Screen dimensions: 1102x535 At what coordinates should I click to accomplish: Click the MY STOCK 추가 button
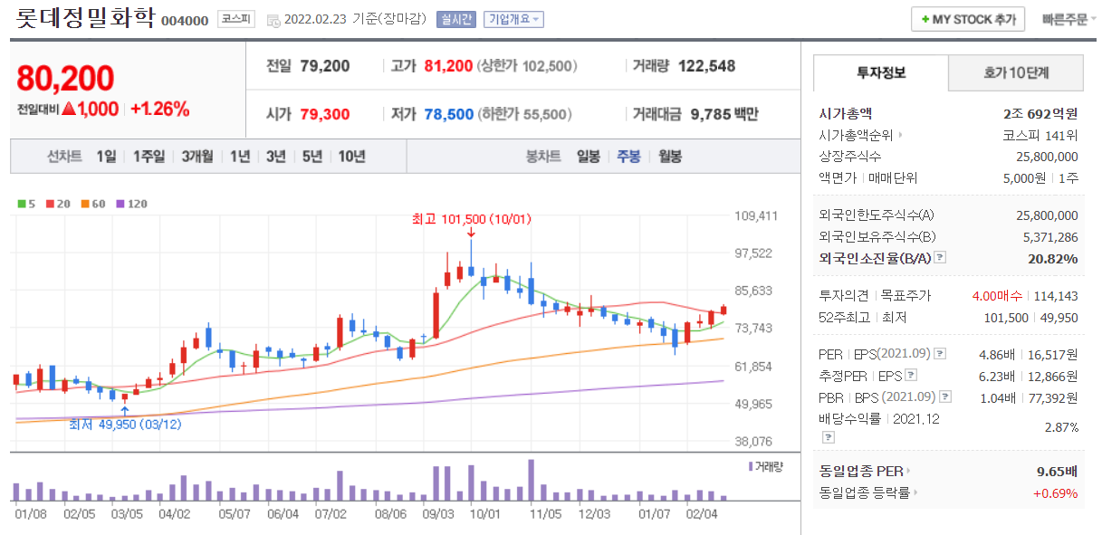968,19
